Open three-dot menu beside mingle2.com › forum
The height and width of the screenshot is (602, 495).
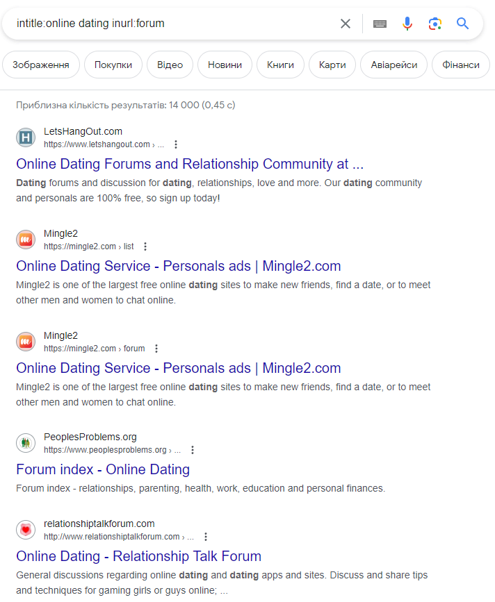(156, 349)
